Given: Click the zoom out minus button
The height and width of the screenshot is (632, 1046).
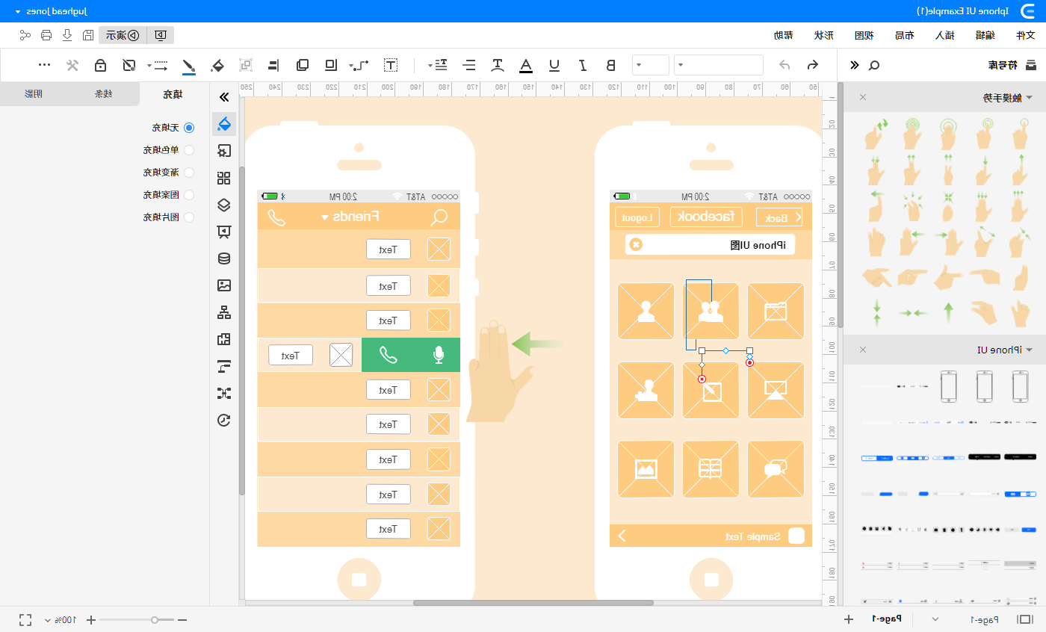Looking at the screenshot, I should point(182,619).
